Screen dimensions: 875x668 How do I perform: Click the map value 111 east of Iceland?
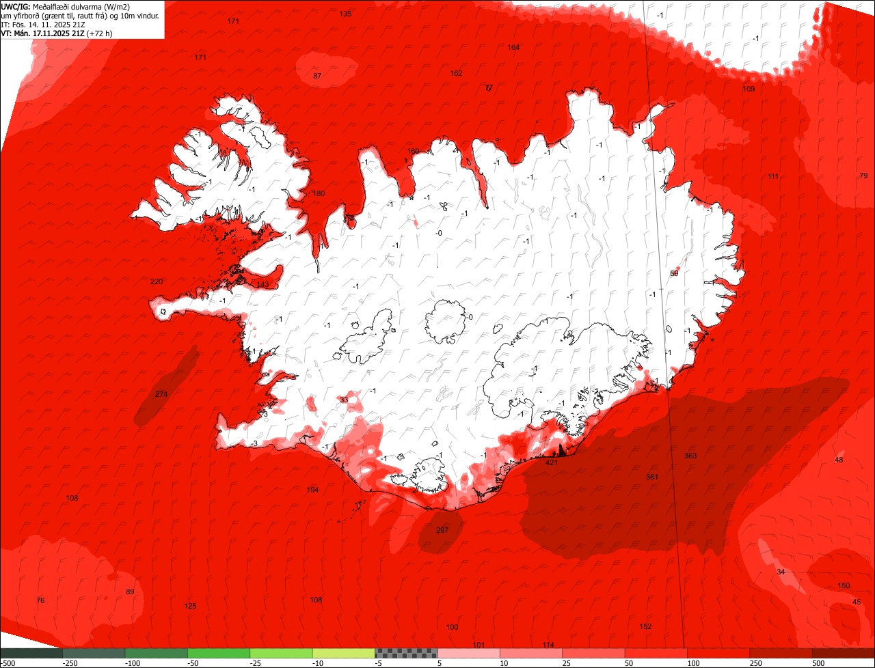coord(773,176)
